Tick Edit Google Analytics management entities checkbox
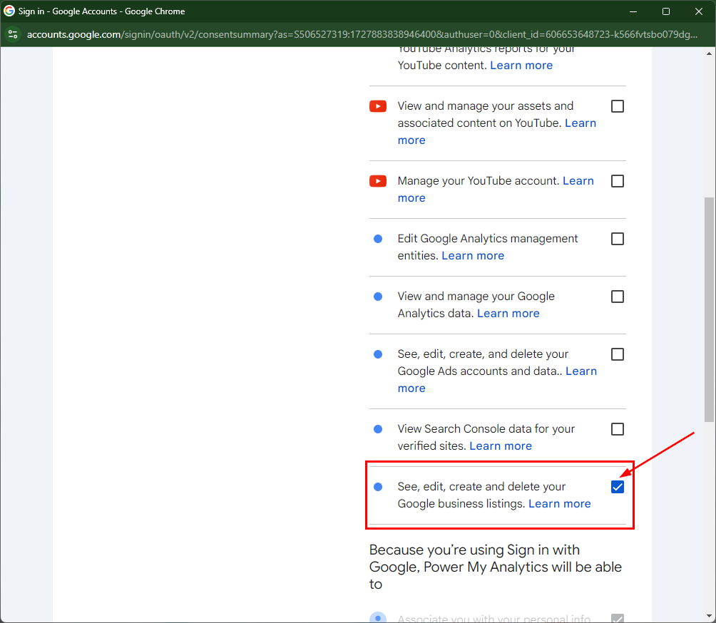 [x=618, y=239]
